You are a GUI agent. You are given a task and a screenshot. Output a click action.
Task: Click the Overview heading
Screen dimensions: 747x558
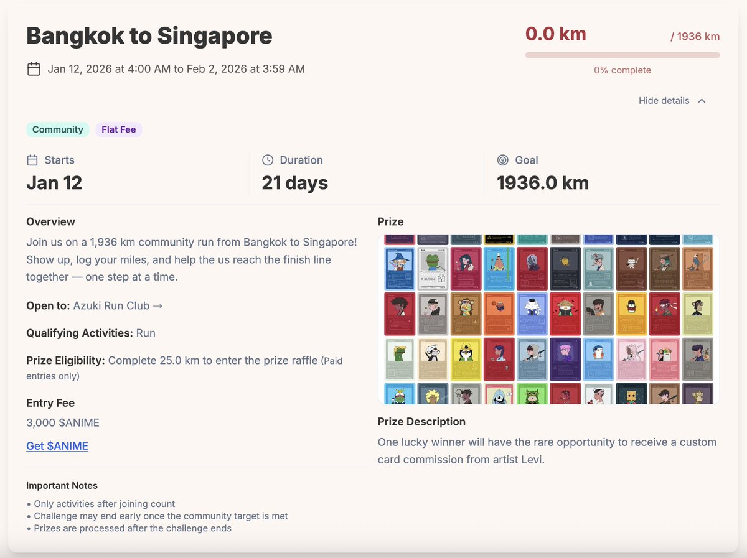pos(50,221)
